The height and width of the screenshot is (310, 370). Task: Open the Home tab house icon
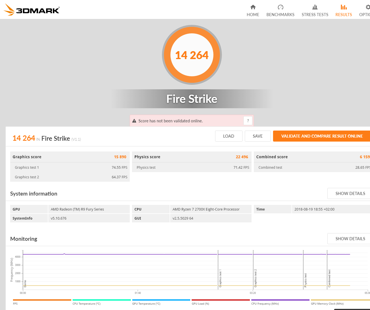click(253, 7)
